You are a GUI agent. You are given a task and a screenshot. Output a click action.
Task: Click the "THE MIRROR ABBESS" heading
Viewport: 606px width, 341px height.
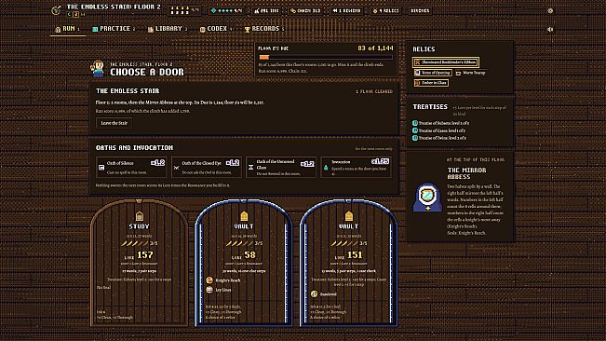(466, 173)
